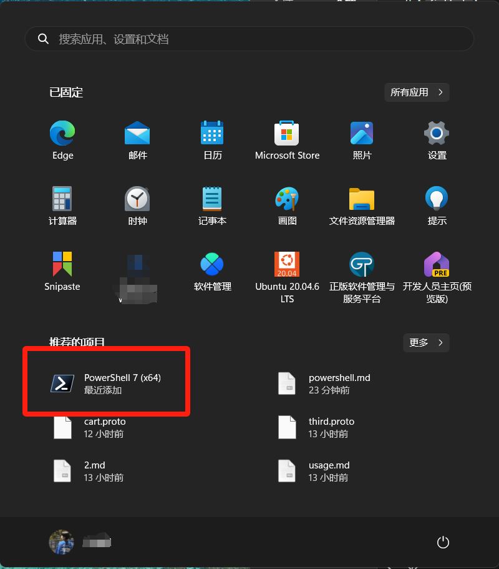Viewport: 499px width, 569px height.
Task: Open the 时钟 clock app
Action: pyautogui.click(x=137, y=205)
